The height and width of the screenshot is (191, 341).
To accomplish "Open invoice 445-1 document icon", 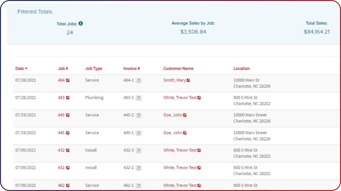I will click(x=139, y=133).
